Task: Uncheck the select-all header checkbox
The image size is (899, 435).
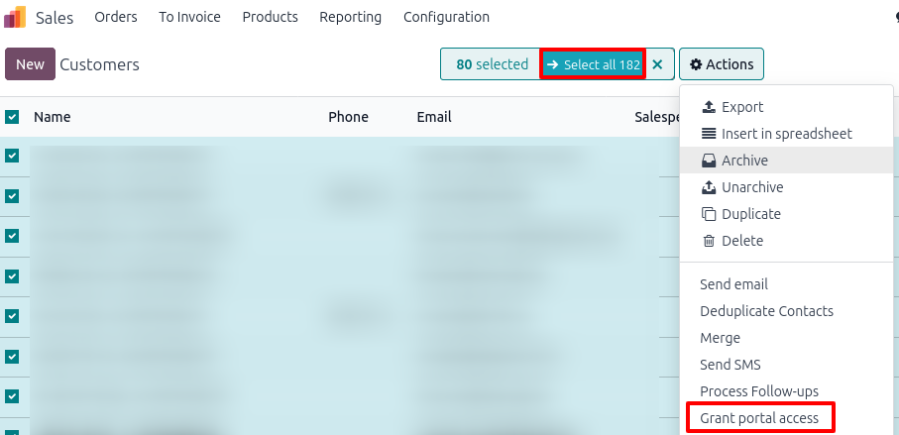Action: pos(12,117)
